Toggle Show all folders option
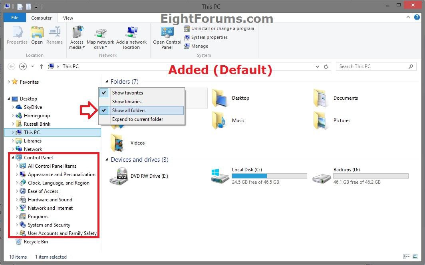This screenshot has width=425, height=265. (141, 110)
